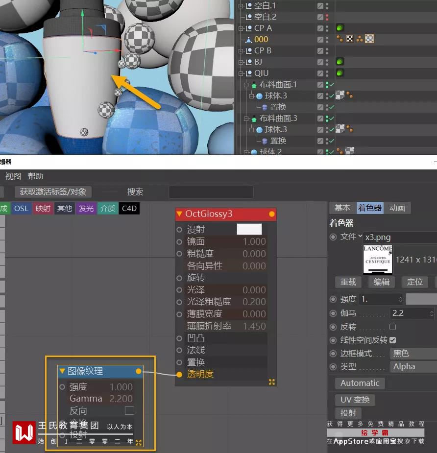The image size is (437, 453).
Task: Click the 置换 displacer icon under first 球体.3
Action: [265, 107]
